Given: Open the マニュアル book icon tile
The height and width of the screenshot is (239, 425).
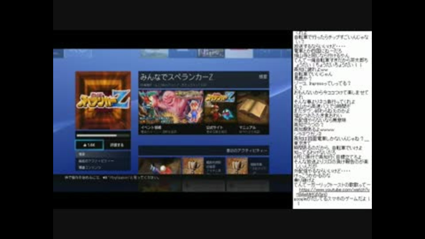Looking at the screenshot, I should click(x=253, y=112).
